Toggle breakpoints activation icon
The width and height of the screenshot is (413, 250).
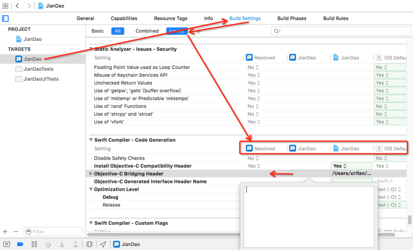20,244
